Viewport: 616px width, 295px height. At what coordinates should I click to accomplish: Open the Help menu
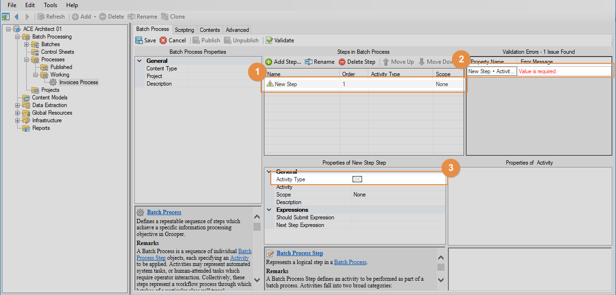pyautogui.click(x=72, y=5)
